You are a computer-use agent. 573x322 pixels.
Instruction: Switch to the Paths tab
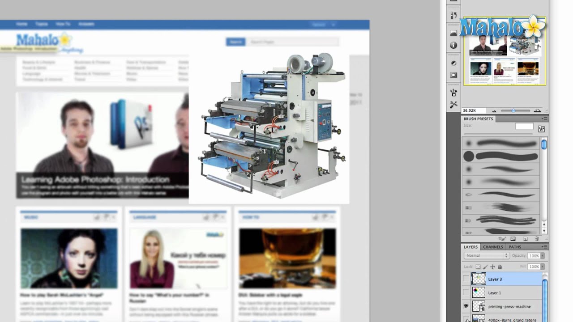(515, 247)
